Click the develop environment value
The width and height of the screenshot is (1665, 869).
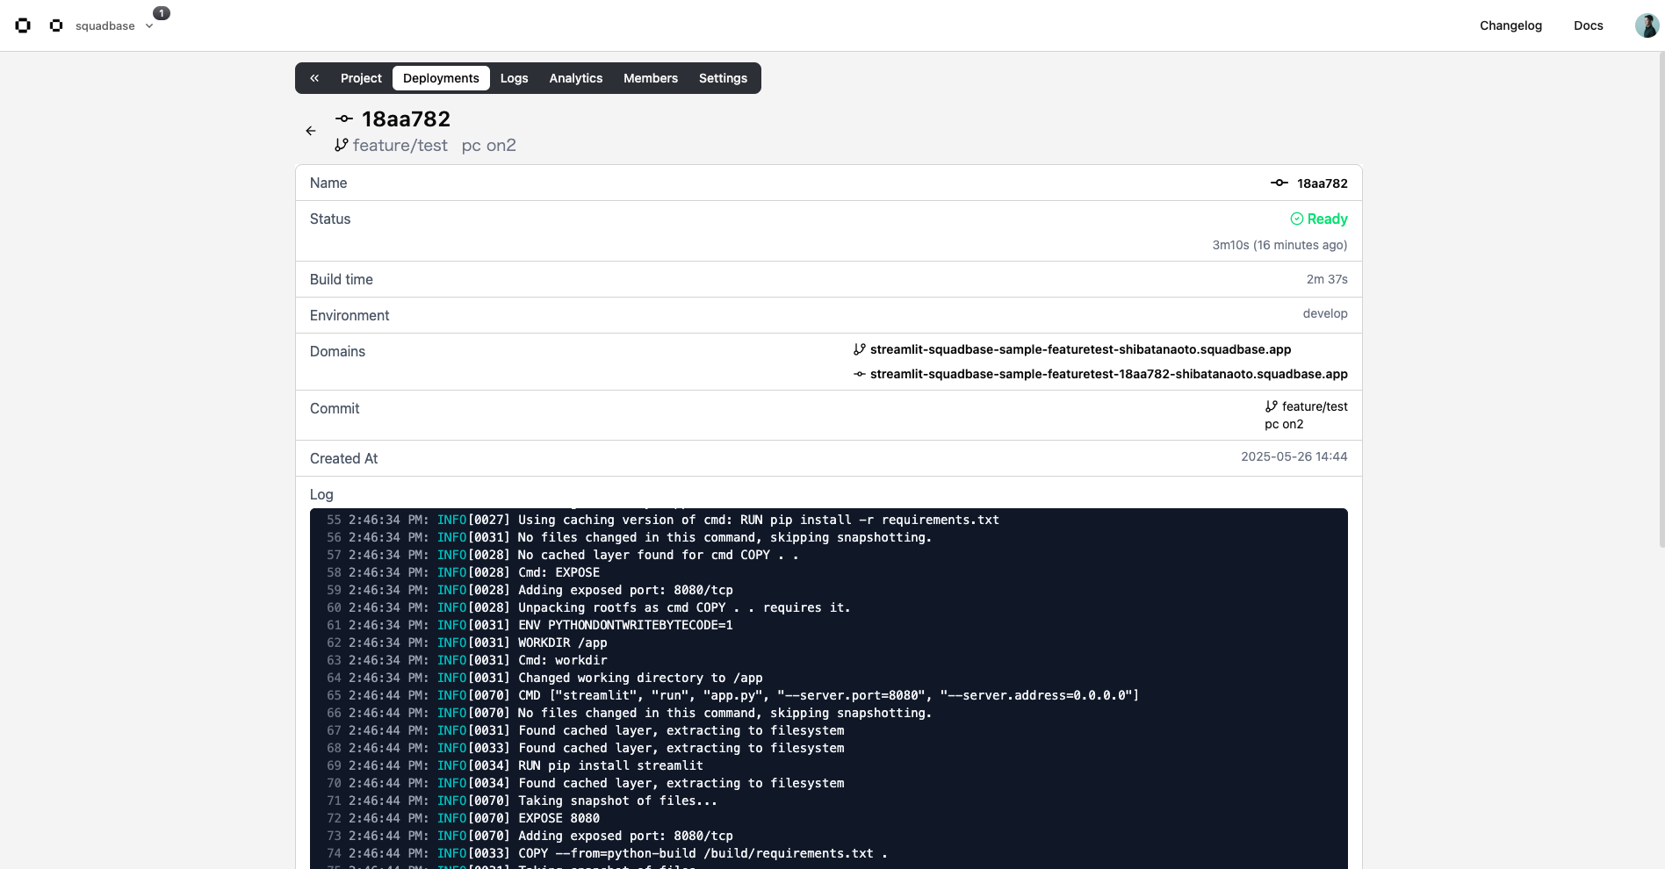(1325, 313)
